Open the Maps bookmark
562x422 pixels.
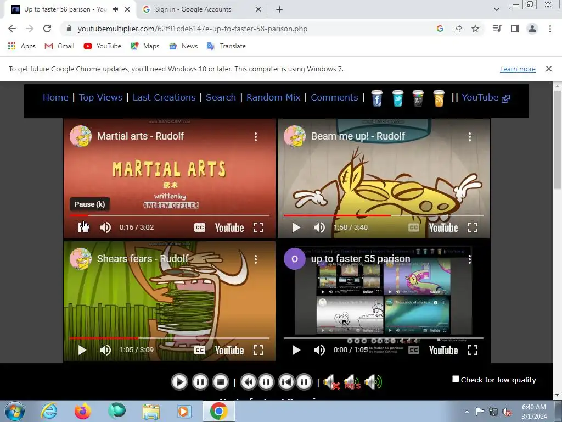[x=145, y=46]
